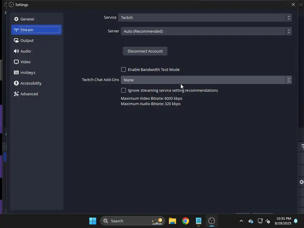
Task: Click the Disconnect Account button
Action: tap(145, 51)
